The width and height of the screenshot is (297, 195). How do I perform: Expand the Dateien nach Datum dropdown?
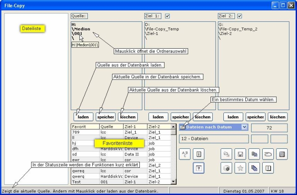coord(244,128)
